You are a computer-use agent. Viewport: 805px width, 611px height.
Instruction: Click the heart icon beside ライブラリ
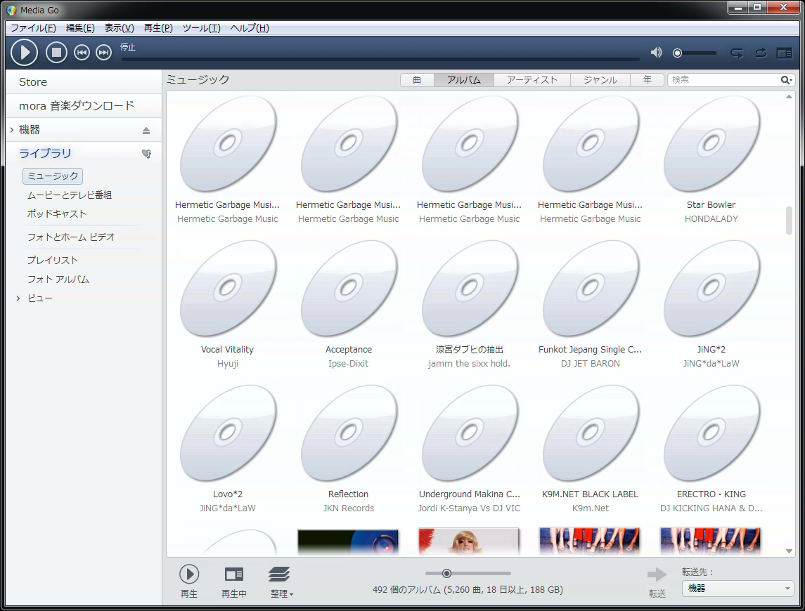click(146, 153)
